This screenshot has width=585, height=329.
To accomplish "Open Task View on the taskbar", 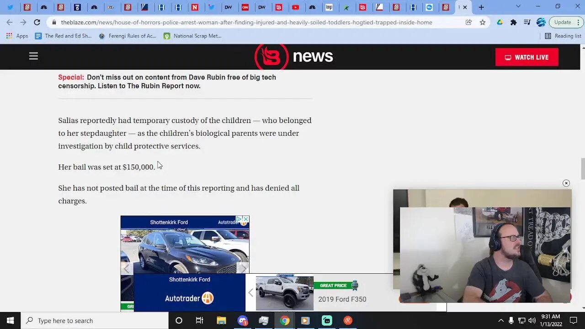I will point(200,320).
